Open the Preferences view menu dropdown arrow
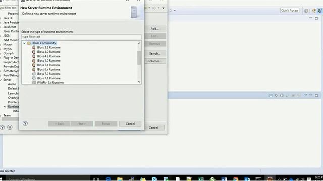 (x=163, y=8)
